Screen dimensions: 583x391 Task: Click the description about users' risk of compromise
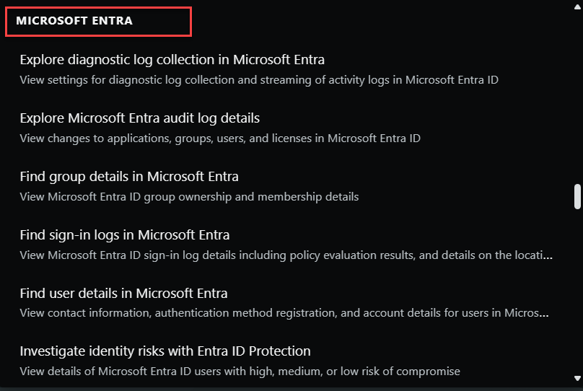[x=240, y=372]
